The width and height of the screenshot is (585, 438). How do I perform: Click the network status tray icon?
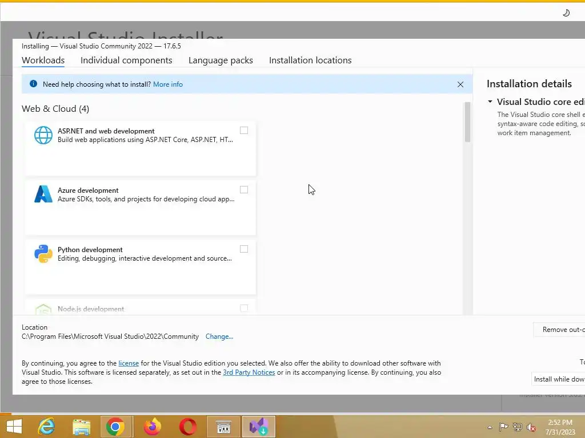point(518,427)
